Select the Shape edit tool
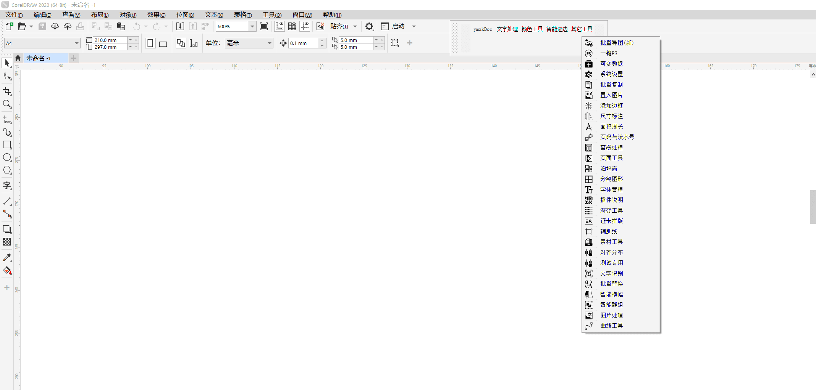 pos(7,76)
